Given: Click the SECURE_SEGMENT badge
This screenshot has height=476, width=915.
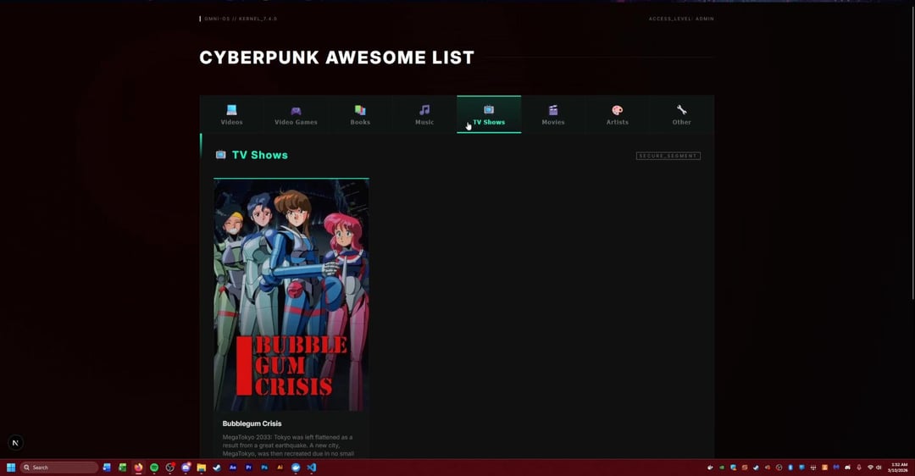Looking at the screenshot, I should (668, 156).
